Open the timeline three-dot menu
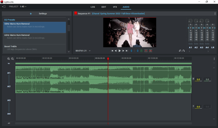The height and width of the screenshot is (128, 218). [214, 59]
